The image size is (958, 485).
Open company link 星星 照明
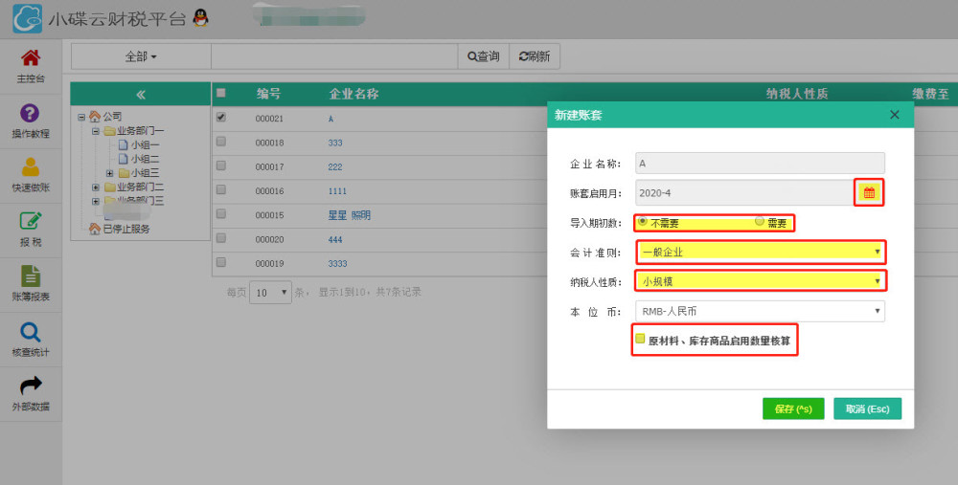pos(350,215)
